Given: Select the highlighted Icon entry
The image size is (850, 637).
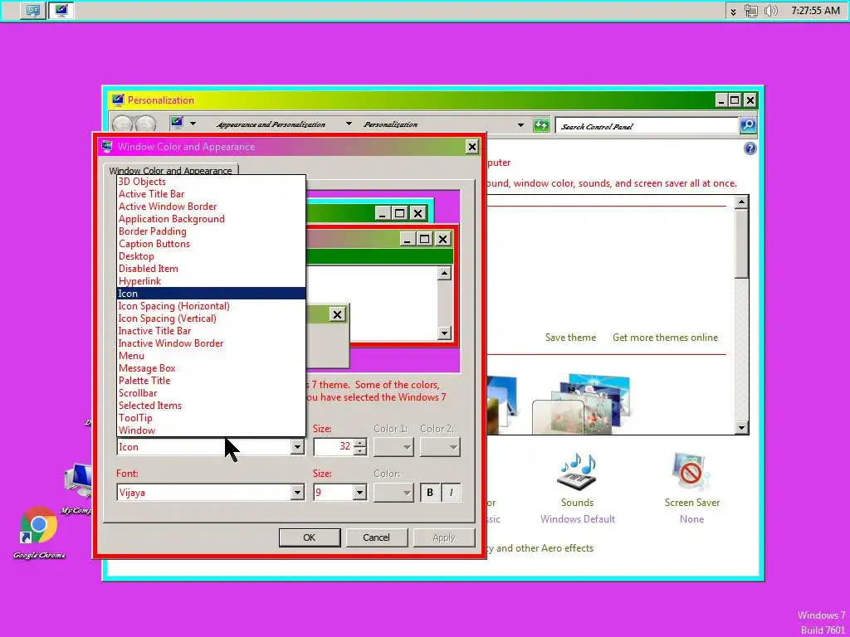Looking at the screenshot, I should [x=212, y=294].
